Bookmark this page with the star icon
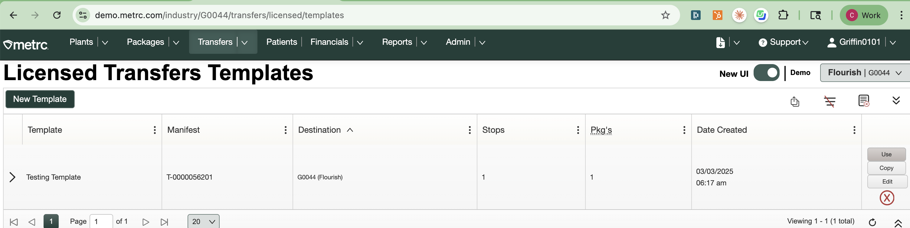This screenshot has height=228, width=910. 665,15
